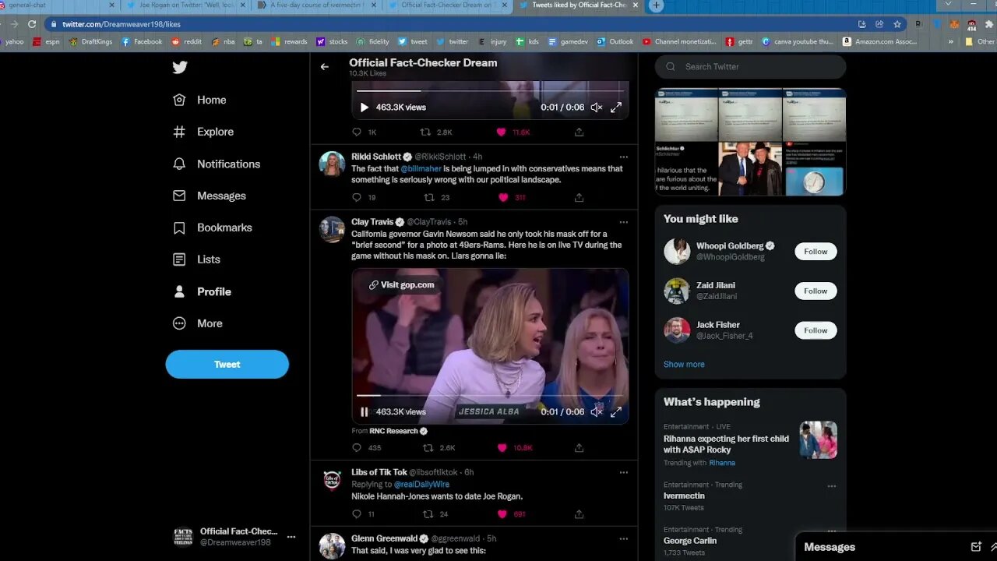
Task: Open options for the Ivermectin trend
Action: [x=831, y=486]
